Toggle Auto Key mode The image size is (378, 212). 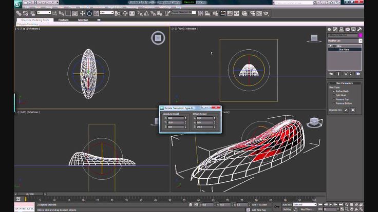click(287, 205)
